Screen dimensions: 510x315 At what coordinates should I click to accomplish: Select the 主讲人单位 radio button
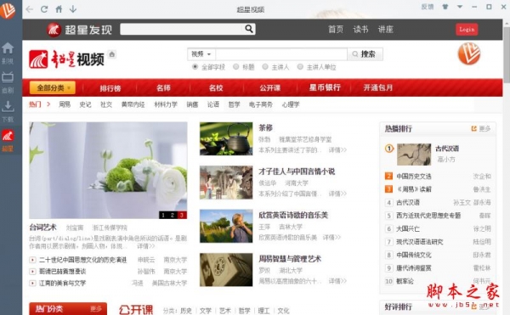coord(300,67)
